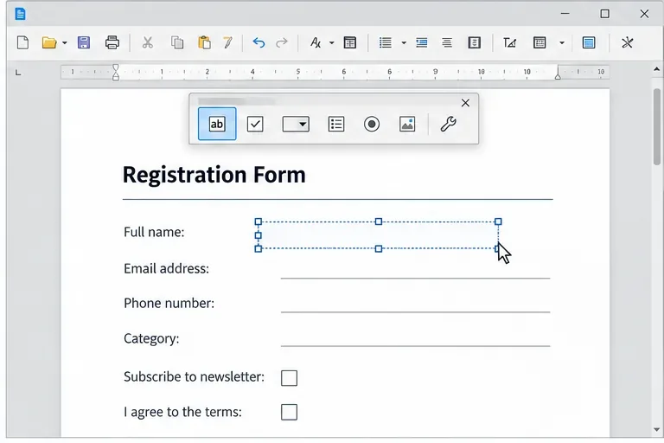Click the blue indent paragraph icon

click(x=422, y=42)
